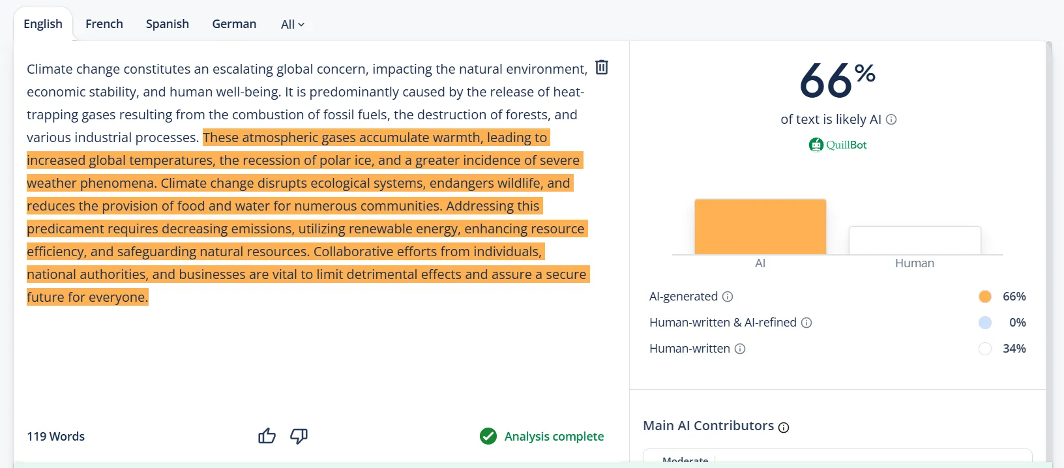Click the orange AI-generated legend dot
Viewport: 1064px width, 468px height.
(x=984, y=297)
